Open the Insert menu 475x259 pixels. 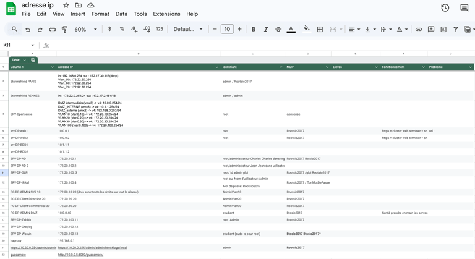pyautogui.click(x=78, y=14)
